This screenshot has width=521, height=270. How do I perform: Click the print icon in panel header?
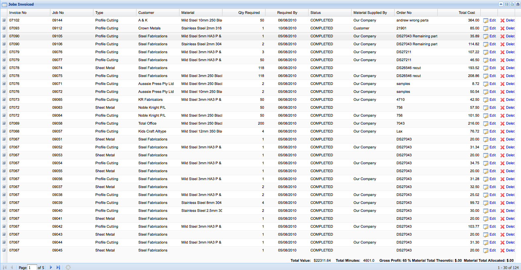pyautogui.click(x=512, y=4)
